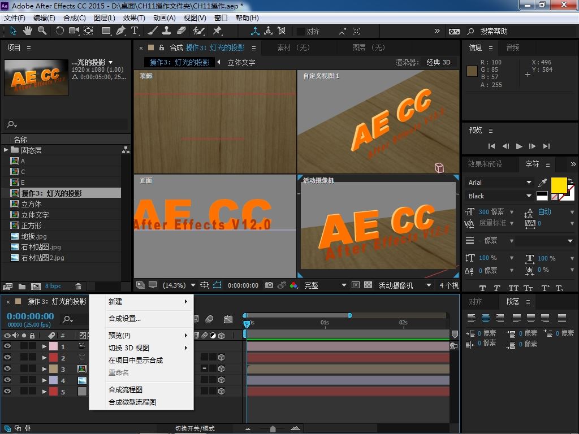The image size is (579, 434).
Task: Create new folder in Project panel
Action: click(22, 287)
